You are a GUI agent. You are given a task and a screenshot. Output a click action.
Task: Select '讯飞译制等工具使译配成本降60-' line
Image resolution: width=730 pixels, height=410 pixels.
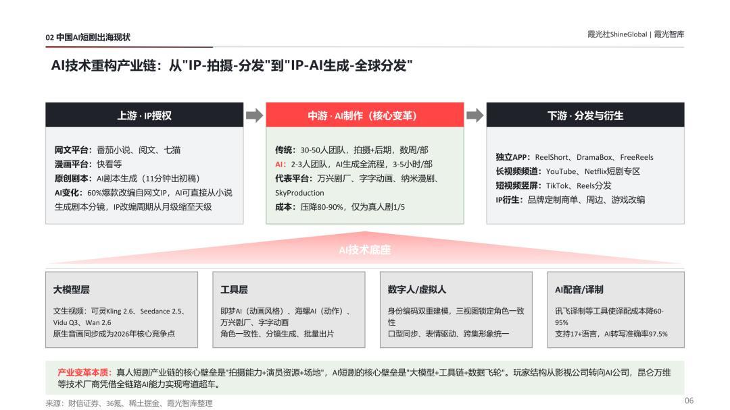609,311
